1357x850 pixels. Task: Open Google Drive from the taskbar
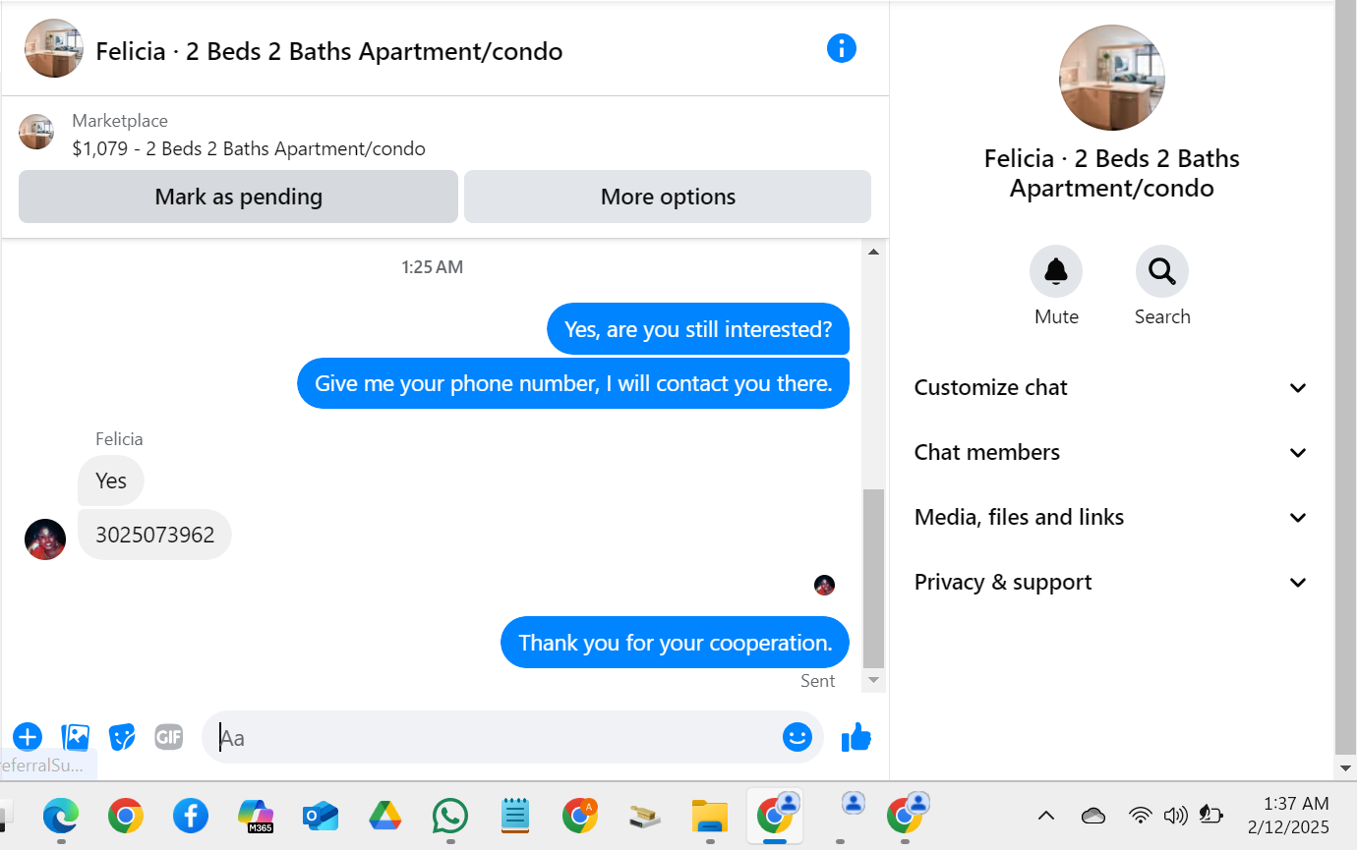pyautogui.click(x=385, y=816)
